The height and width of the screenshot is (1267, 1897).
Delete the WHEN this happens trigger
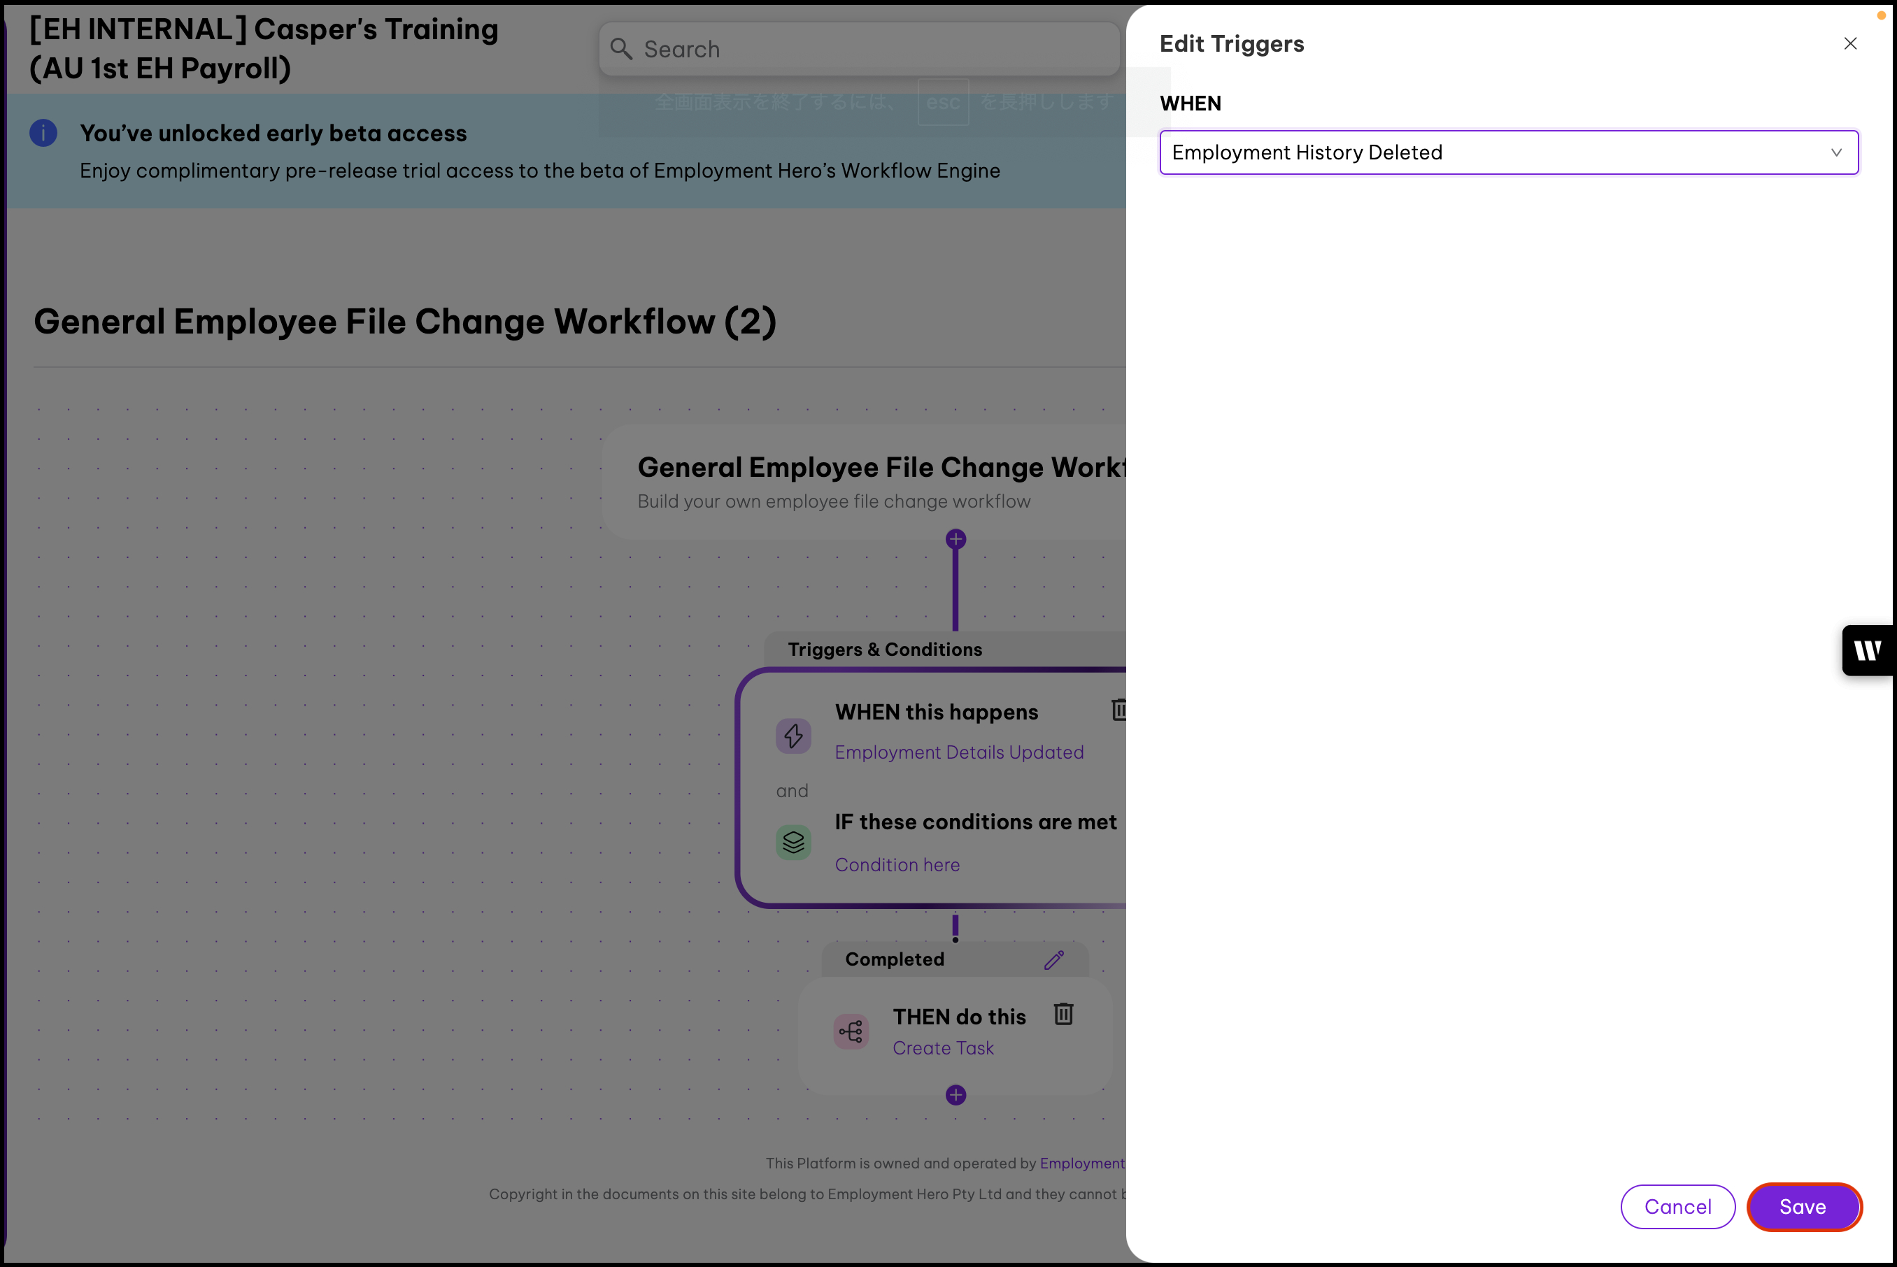point(1119,710)
